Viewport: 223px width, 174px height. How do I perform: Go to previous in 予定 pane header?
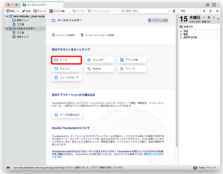tap(204, 11)
